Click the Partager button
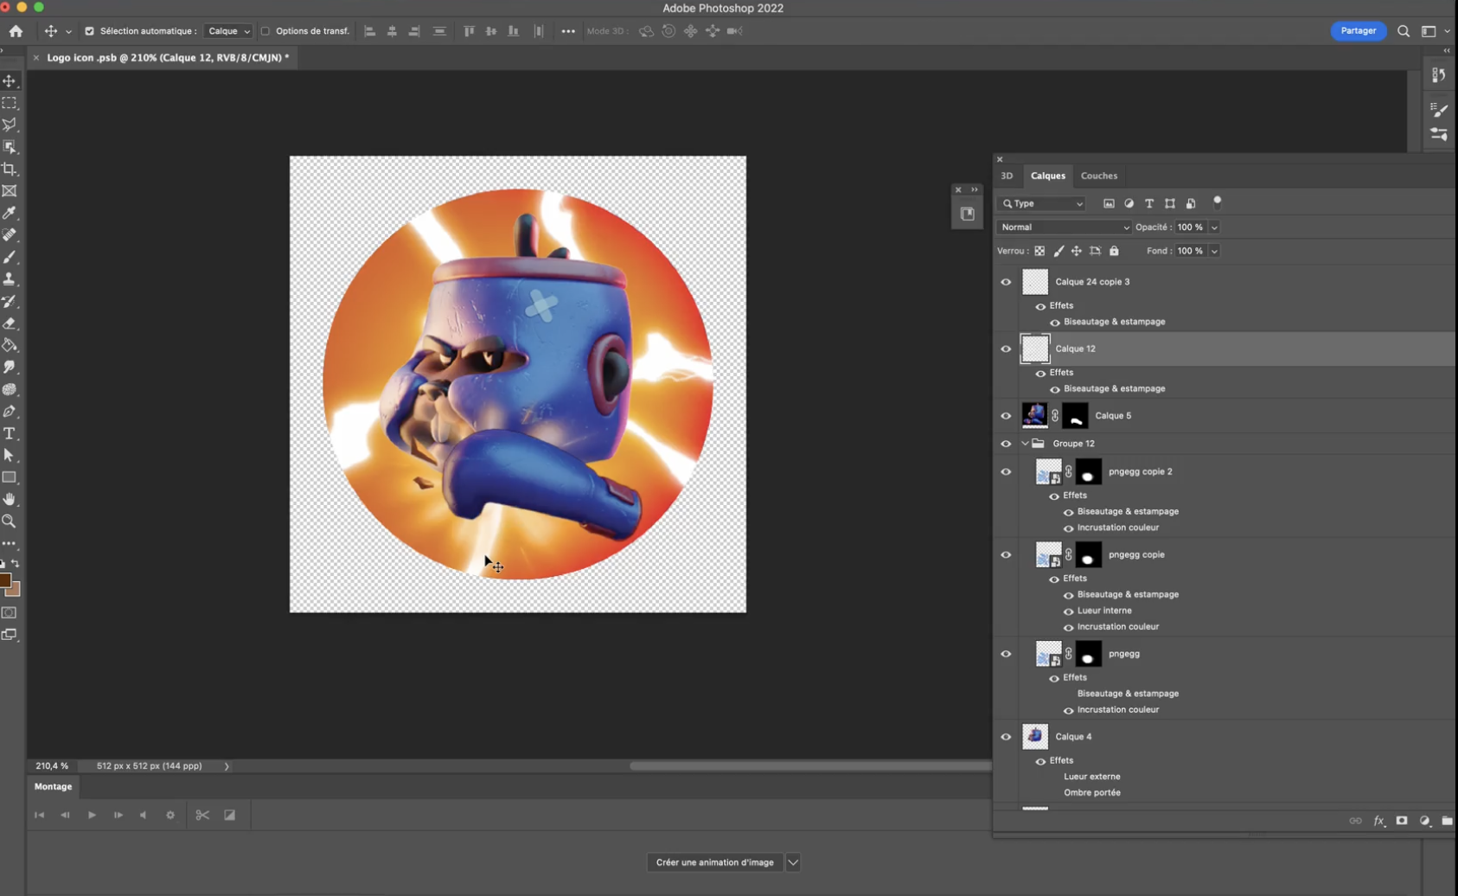The width and height of the screenshot is (1458, 896). (x=1358, y=31)
